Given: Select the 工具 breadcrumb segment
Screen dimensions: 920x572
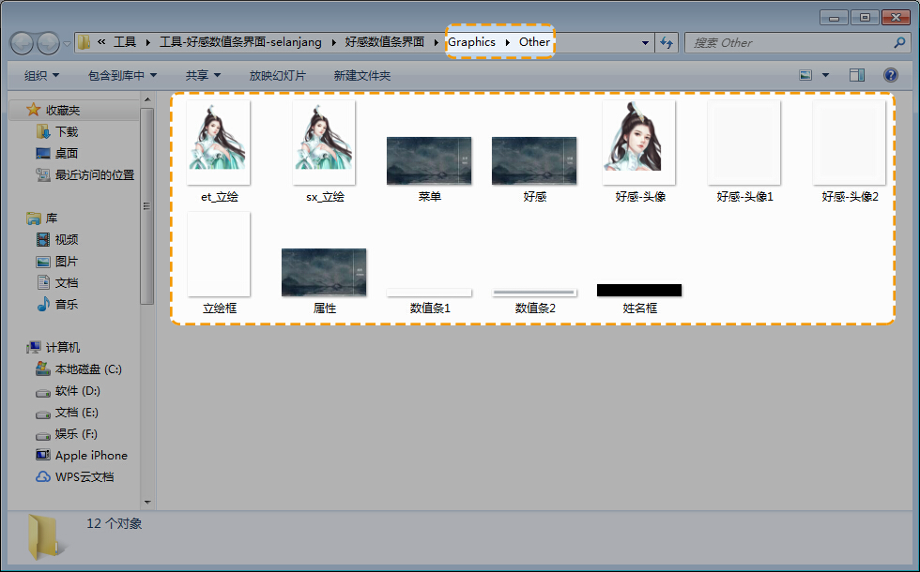Looking at the screenshot, I should click(124, 42).
